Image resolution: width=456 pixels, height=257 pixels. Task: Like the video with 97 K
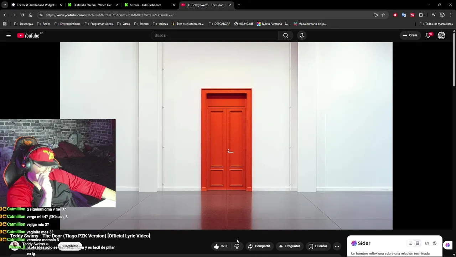[x=221, y=246]
